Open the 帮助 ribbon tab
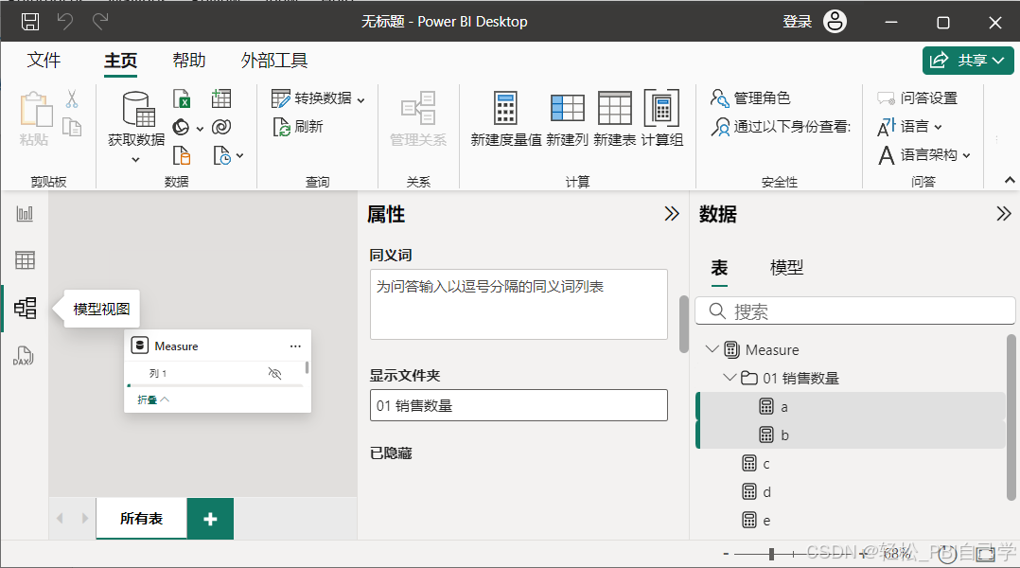 pyautogui.click(x=188, y=61)
